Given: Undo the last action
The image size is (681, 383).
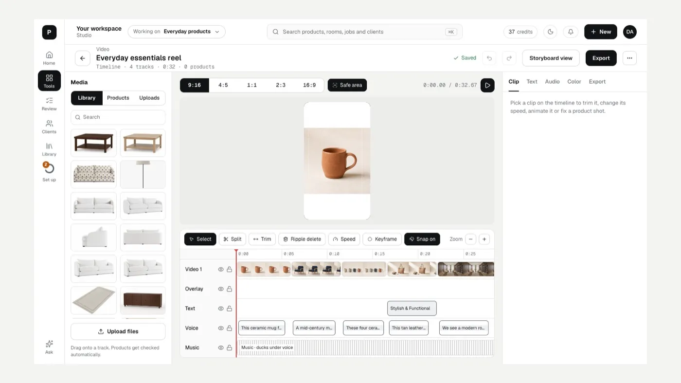Looking at the screenshot, I should pos(489,58).
